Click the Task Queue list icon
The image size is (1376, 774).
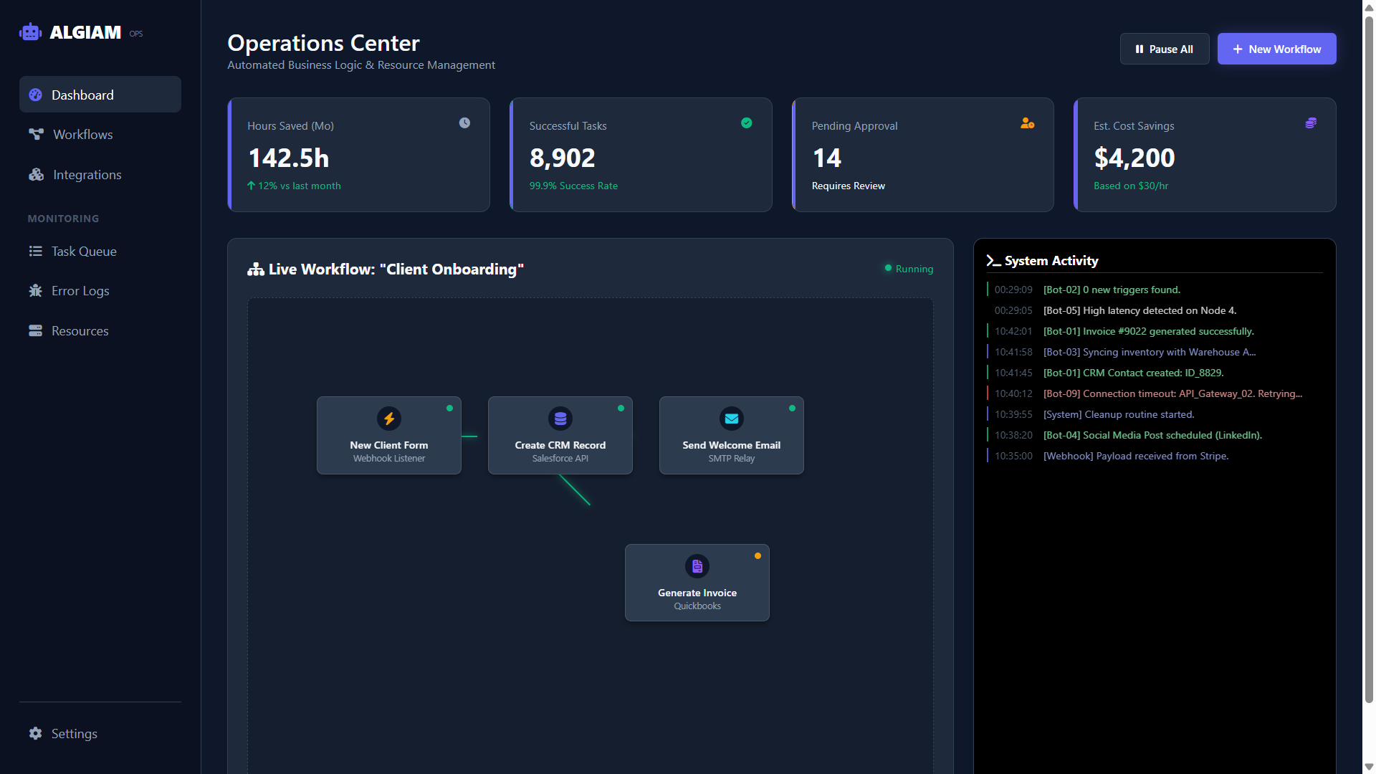coord(37,252)
